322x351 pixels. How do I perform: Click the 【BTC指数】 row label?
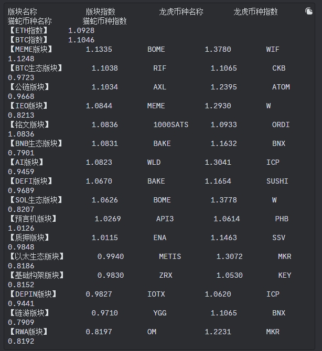(x=30, y=40)
